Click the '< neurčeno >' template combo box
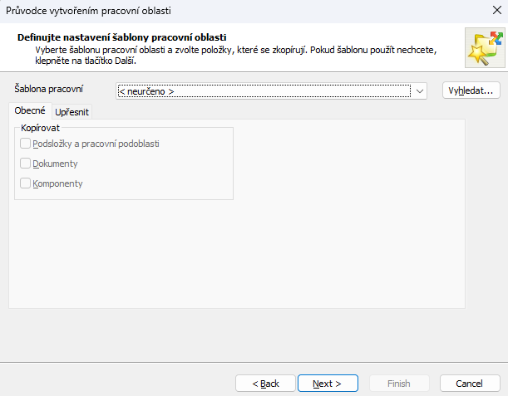508x396 pixels. 264,90
